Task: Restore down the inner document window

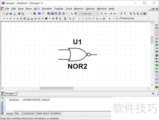Action: pos(153,9)
